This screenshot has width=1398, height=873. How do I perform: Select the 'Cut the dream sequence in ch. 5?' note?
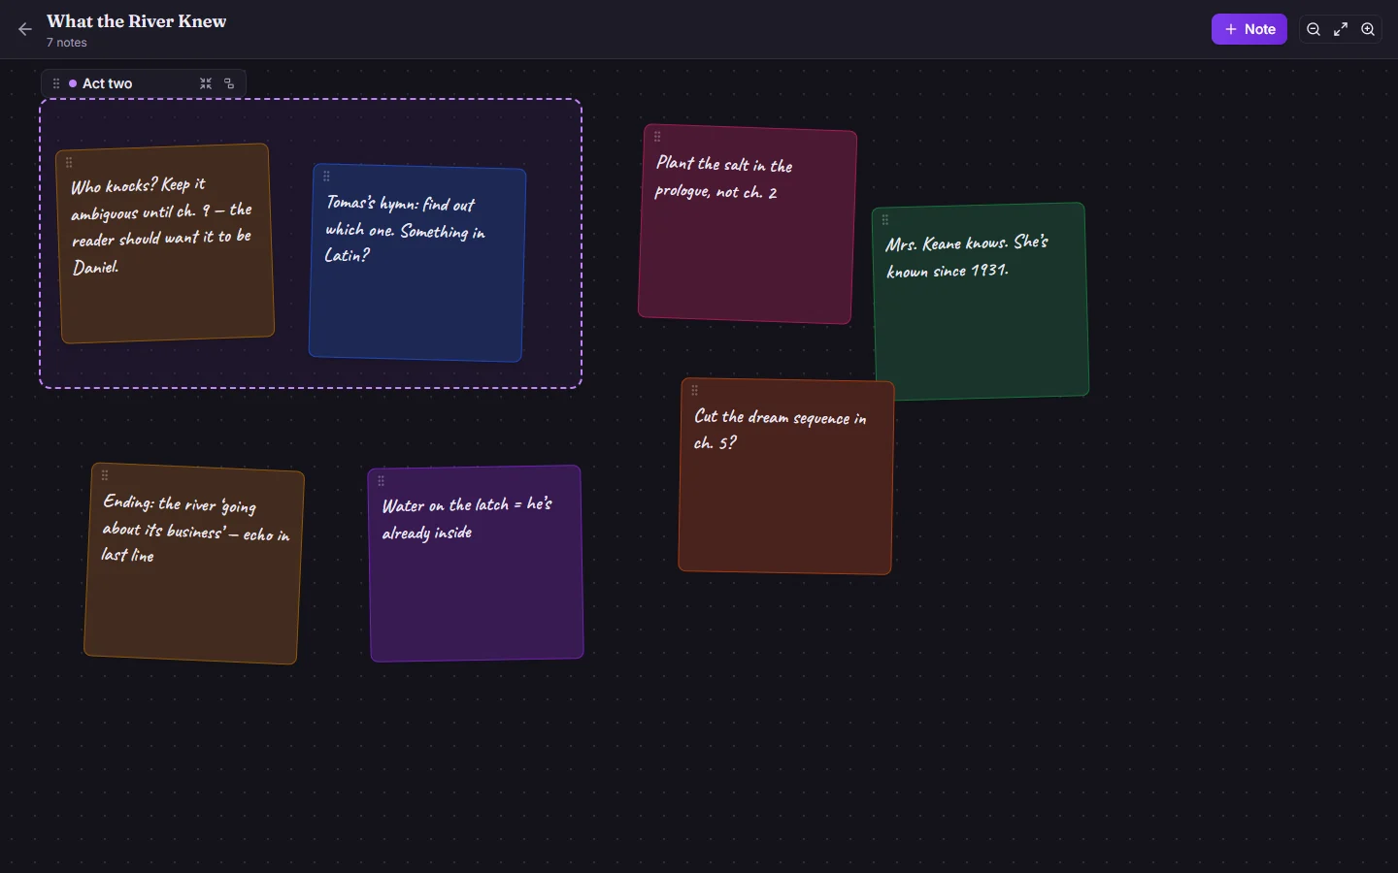tap(786, 476)
